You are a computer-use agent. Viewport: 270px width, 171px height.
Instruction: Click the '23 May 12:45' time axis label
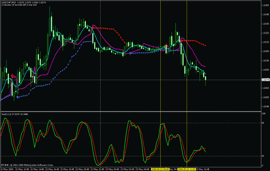(x=203, y=169)
